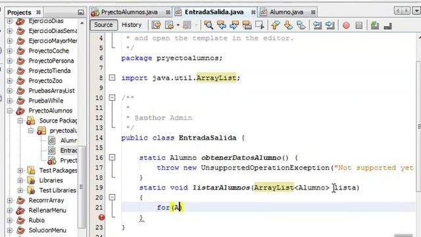Viewport: 421px width, 237px height.
Task: Minimize the Projects panel window group
Action: click(x=80, y=13)
